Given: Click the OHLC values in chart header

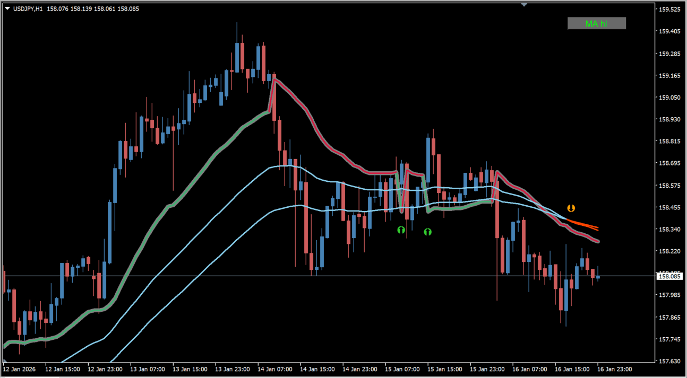Looking at the screenshot, I should 93,8.
